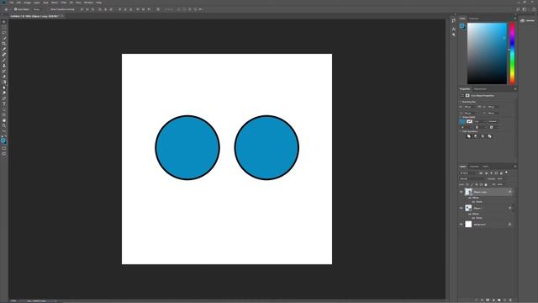Open Properties panel flyout menu
The height and width of the screenshot is (303, 538).
(515, 89)
